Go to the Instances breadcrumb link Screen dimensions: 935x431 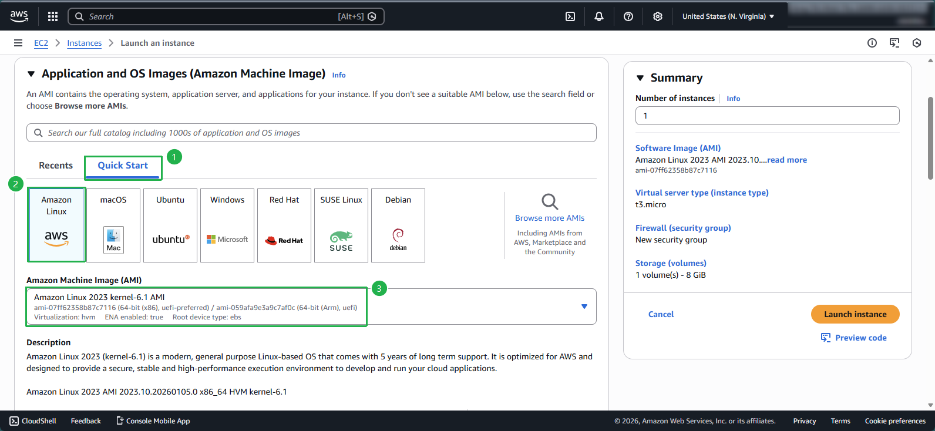coord(84,43)
